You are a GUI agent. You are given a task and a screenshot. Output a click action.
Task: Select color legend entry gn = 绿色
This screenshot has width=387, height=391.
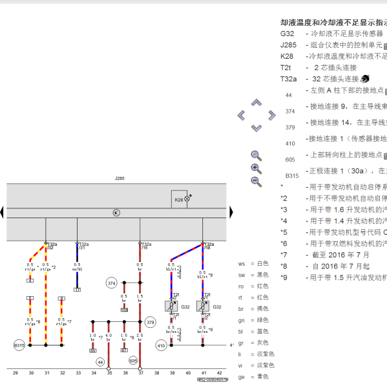click(x=253, y=320)
